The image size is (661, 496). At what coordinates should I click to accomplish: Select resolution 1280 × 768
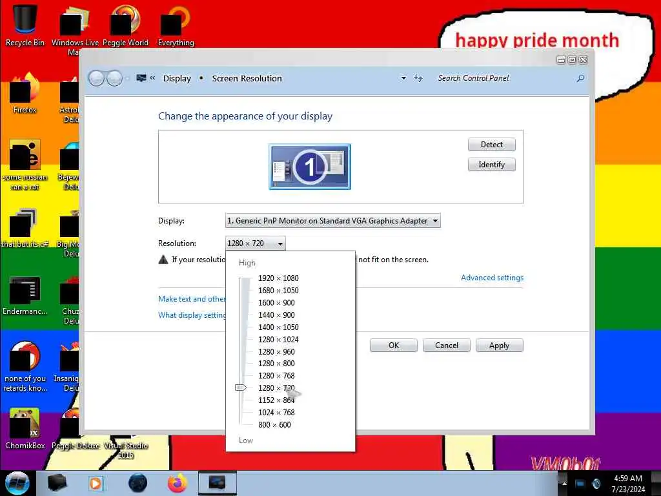coord(276,375)
